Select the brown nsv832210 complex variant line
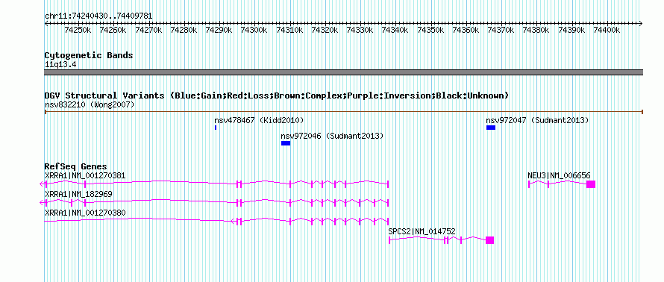664x282 pixels. [x=343, y=112]
